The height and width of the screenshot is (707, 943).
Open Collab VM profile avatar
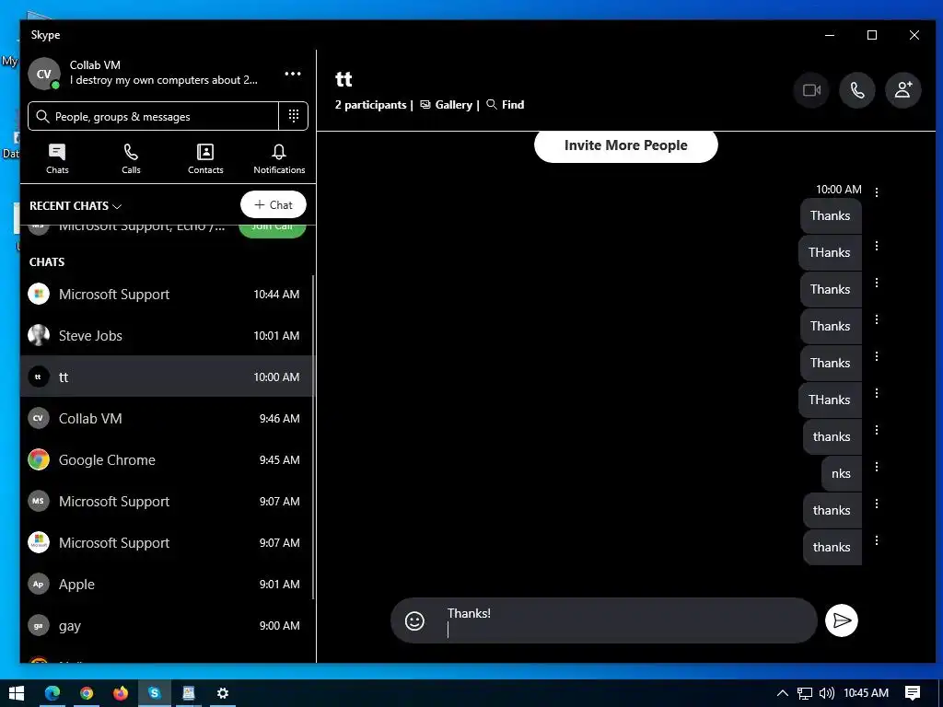pyautogui.click(x=44, y=74)
